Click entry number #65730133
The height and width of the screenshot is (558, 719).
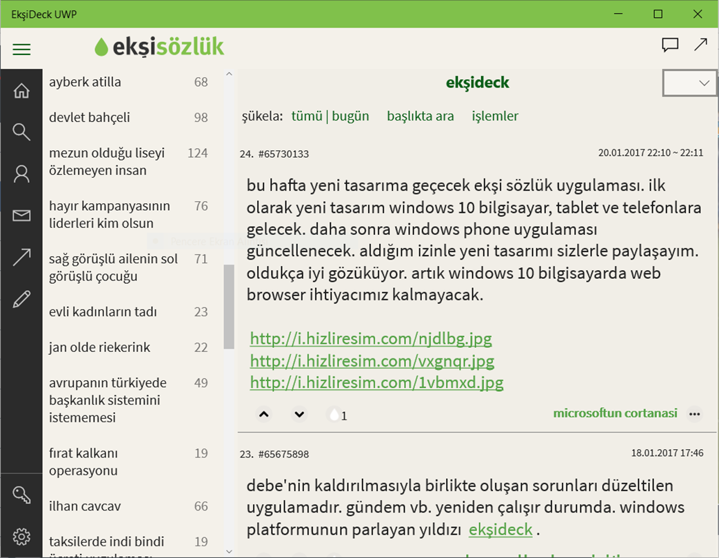(283, 154)
